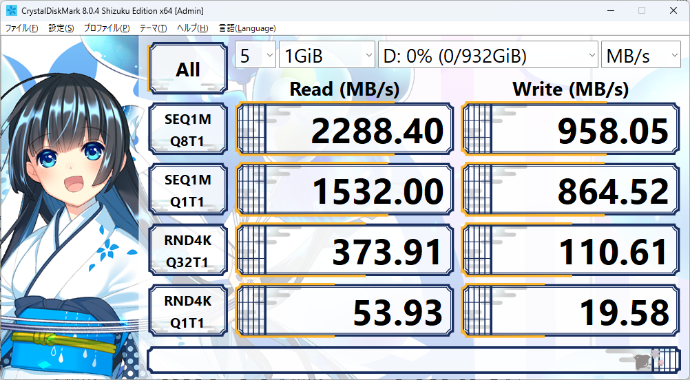
Task: Start the SEQ1M Q1T1 test
Action: (x=188, y=189)
